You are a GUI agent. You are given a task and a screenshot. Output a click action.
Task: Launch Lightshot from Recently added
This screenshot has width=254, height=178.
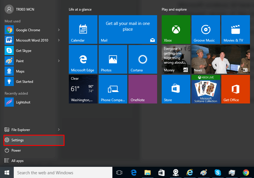[x=23, y=102]
